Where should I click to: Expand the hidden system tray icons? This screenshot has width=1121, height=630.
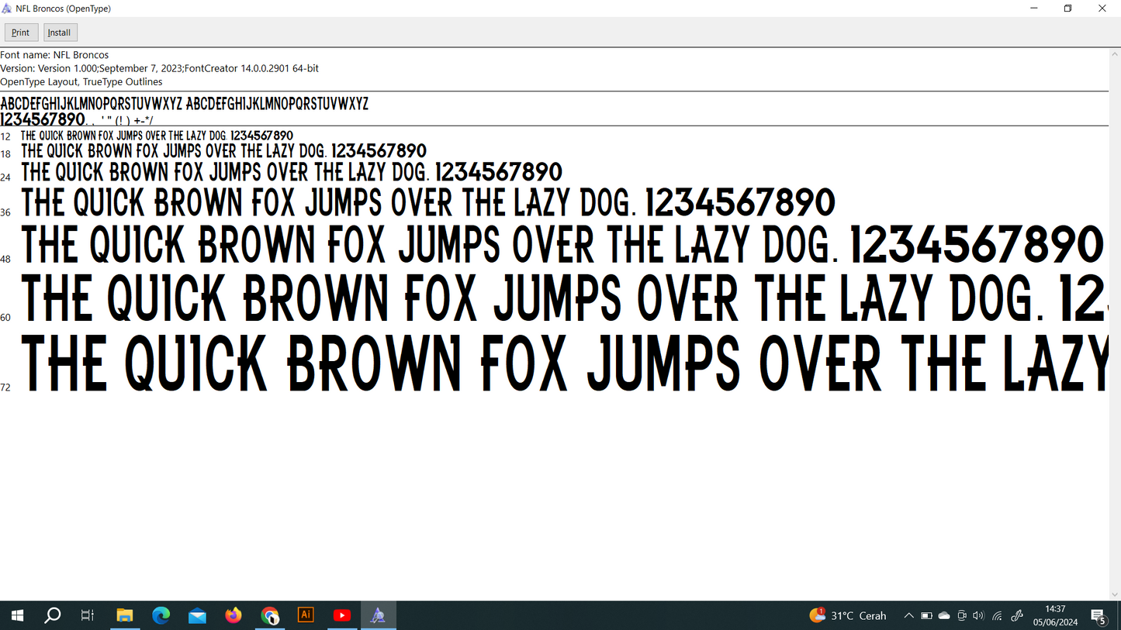coord(908,615)
